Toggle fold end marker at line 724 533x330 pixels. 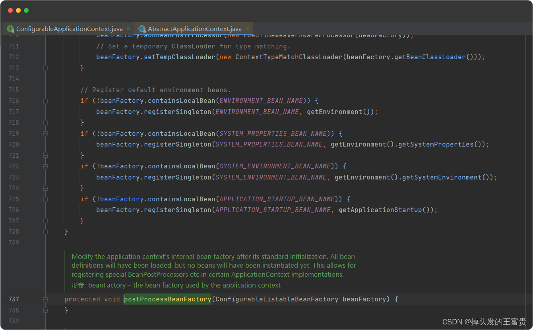click(x=45, y=188)
